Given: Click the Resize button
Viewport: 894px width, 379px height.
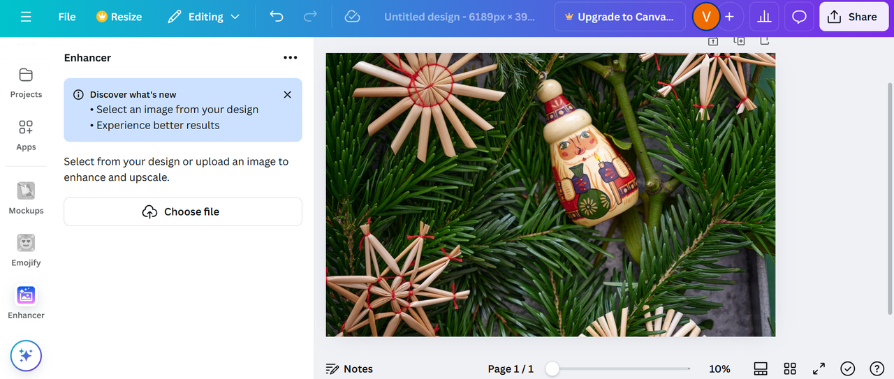Looking at the screenshot, I should click(x=119, y=17).
